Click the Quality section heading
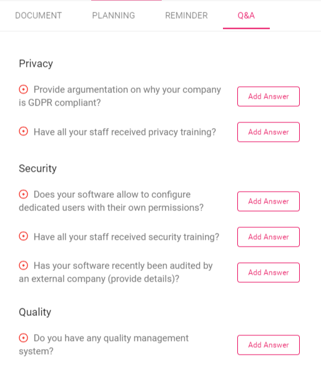This screenshot has height=384, width=321. 35,312
